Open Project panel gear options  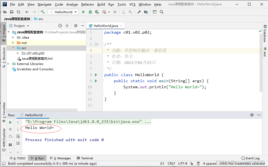76,26
